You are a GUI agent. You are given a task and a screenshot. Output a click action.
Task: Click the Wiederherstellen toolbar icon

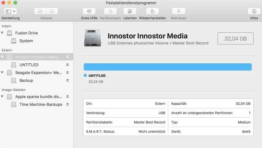(x=152, y=11)
